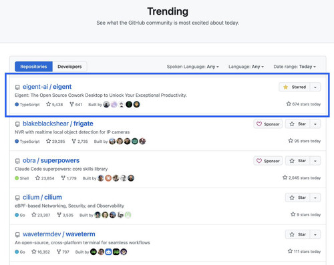This screenshot has width=334, height=265.
Task: Open the blakeblackshear / frigate repository
Action: (58, 123)
